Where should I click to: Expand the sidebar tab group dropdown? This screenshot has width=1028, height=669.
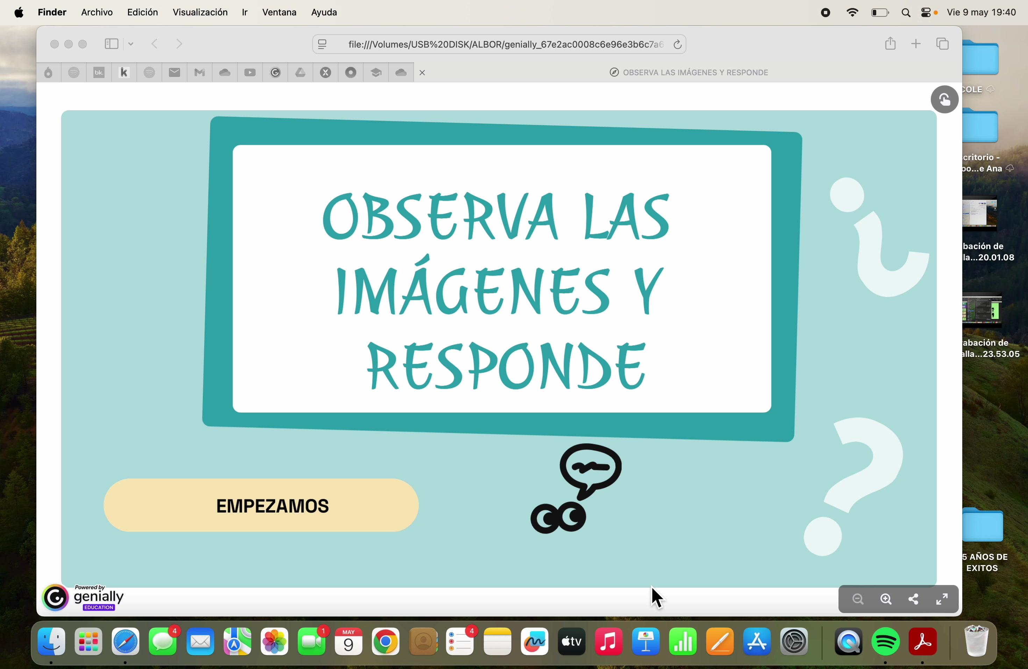coord(131,44)
